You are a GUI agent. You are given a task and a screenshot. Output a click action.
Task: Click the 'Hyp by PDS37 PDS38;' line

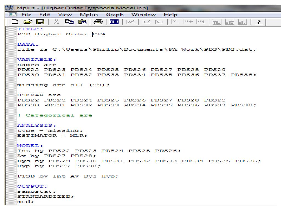pos(59,166)
